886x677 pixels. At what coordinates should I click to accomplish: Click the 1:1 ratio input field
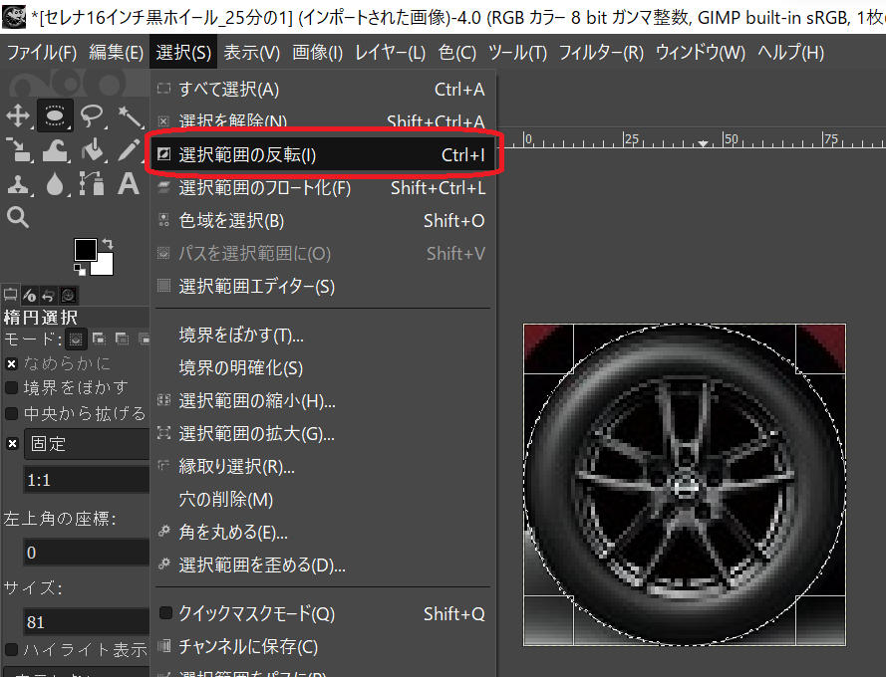[85, 480]
